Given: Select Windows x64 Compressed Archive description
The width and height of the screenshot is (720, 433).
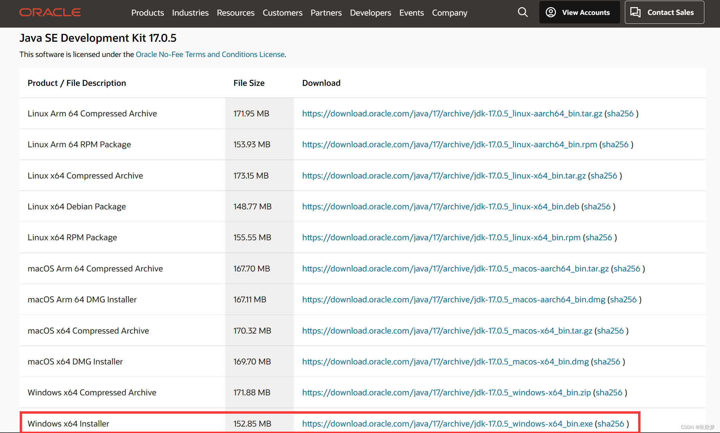Looking at the screenshot, I should 92,393.
